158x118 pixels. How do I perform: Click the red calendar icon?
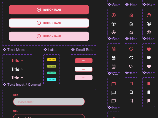114,49
